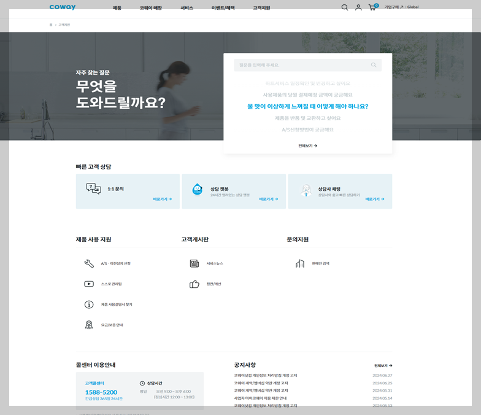Open the 이벤트/혜택 menu

[223, 8]
